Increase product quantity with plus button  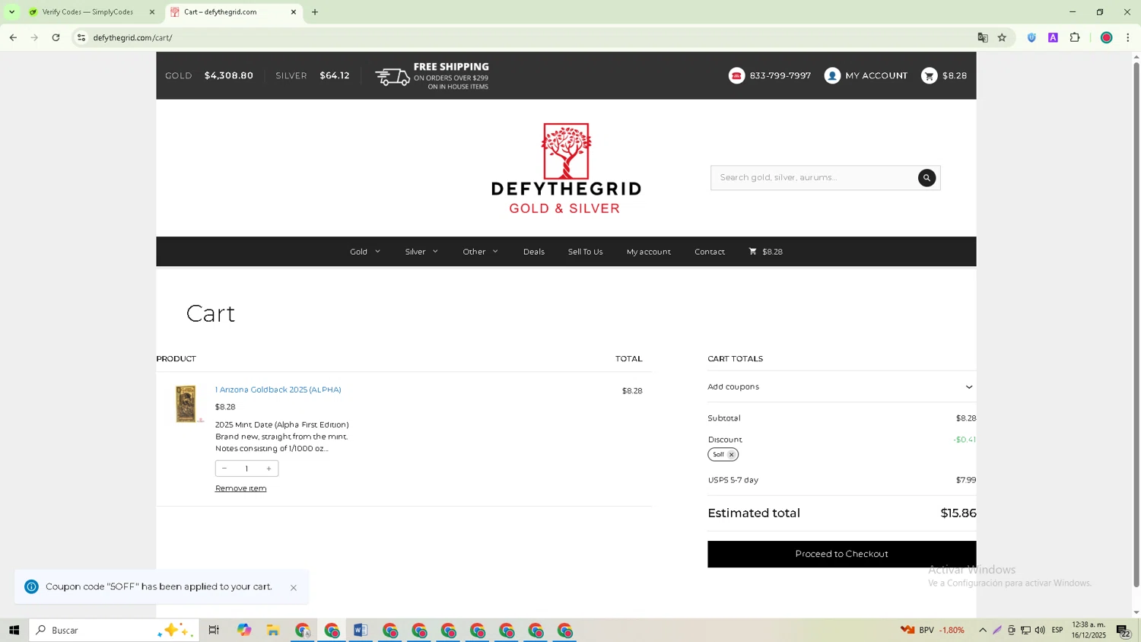pyautogui.click(x=269, y=469)
